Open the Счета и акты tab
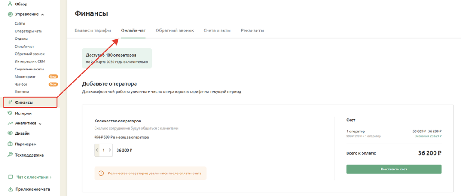Screen dimensions: 461x196 217,30
